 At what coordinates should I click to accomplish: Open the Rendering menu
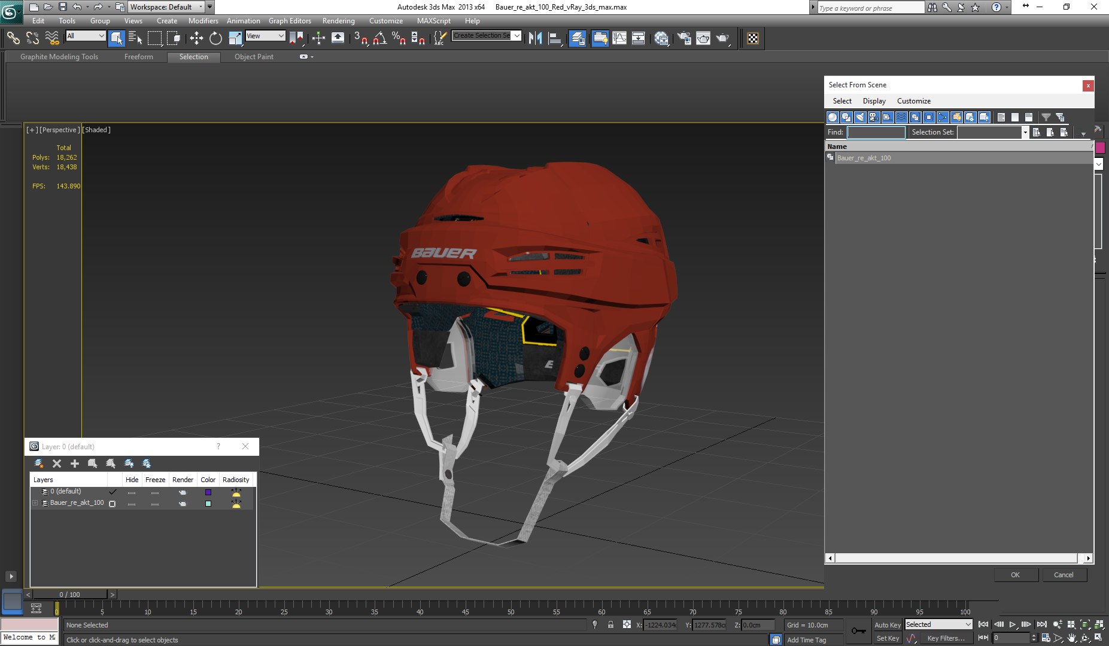338,21
